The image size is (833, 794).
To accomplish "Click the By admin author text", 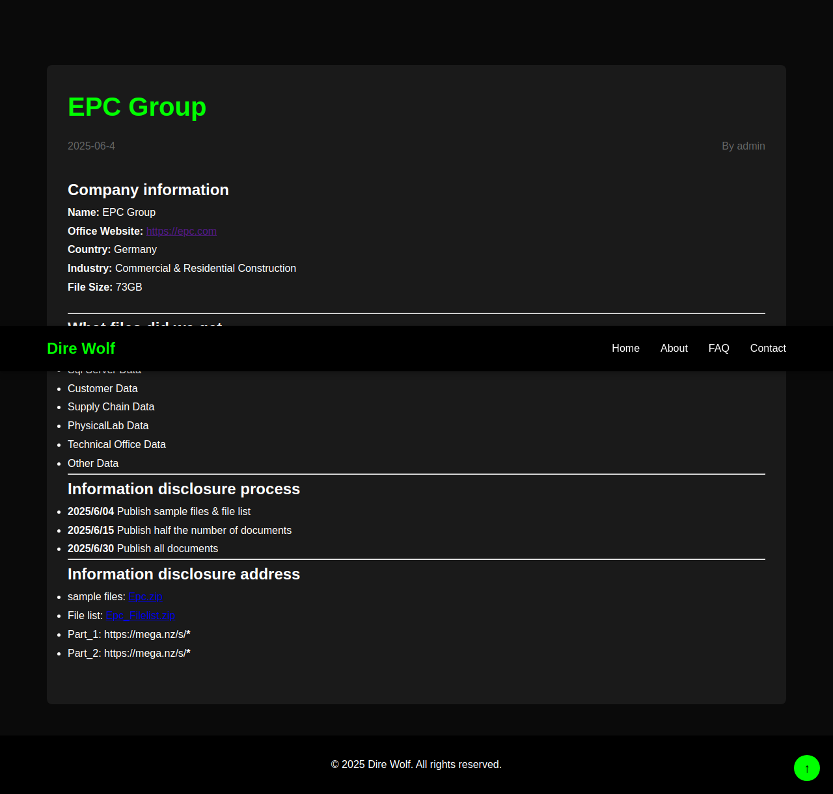I will click(743, 146).
